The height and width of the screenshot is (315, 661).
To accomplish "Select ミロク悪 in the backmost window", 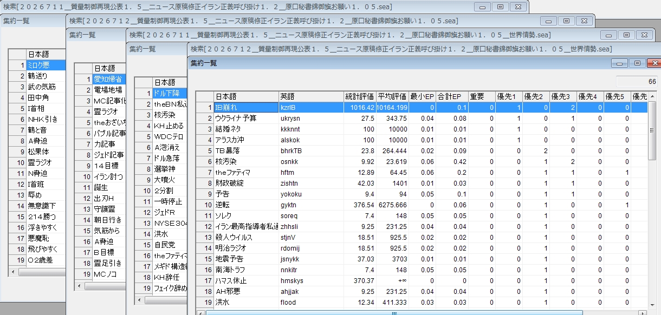I will pos(46,64).
